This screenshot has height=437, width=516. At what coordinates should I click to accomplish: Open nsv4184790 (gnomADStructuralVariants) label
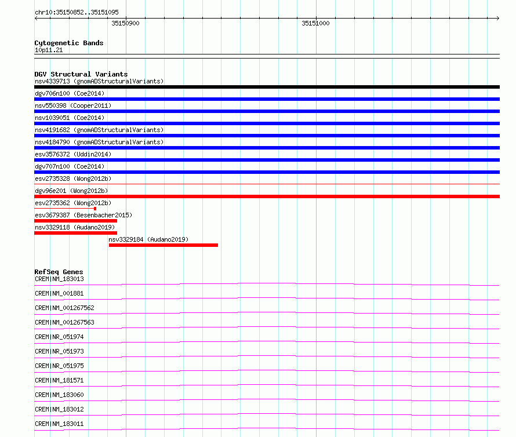point(99,142)
